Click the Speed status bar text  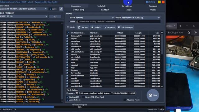click(x=156, y=109)
